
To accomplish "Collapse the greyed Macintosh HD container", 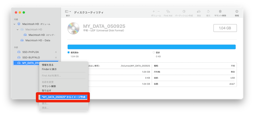I will (18, 29).
